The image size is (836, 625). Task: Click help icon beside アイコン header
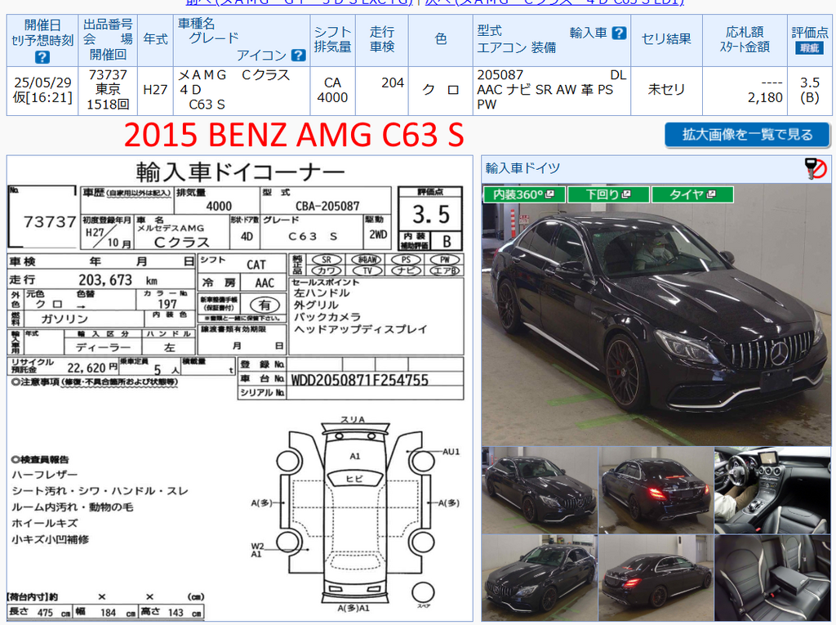299,55
